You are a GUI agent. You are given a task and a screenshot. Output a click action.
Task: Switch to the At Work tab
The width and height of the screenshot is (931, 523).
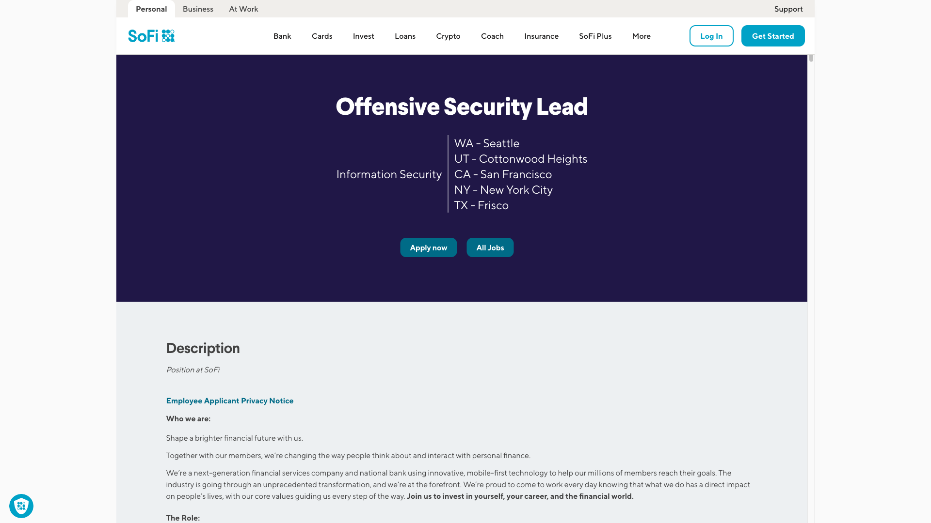[243, 9]
